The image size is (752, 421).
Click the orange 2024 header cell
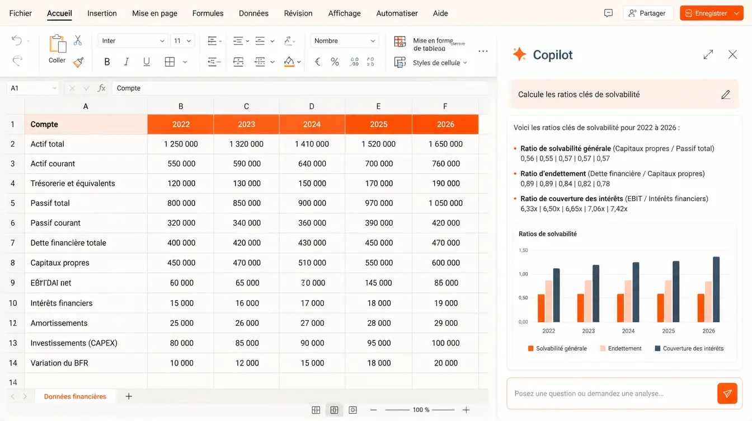point(312,124)
